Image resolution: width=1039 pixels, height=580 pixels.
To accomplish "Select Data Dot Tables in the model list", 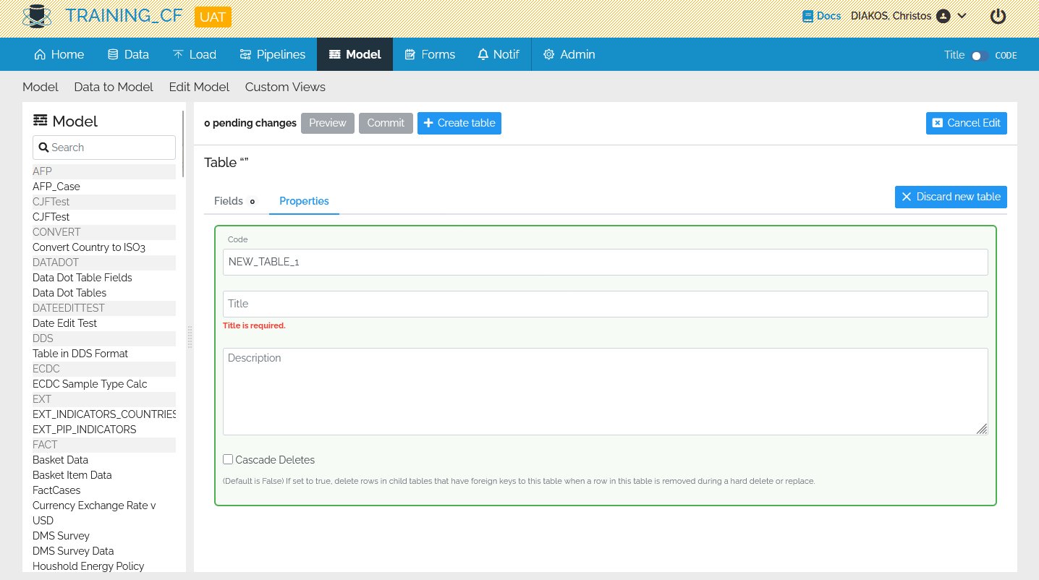I will point(69,293).
